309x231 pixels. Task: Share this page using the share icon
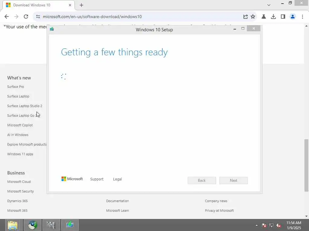(x=245, y=17)
